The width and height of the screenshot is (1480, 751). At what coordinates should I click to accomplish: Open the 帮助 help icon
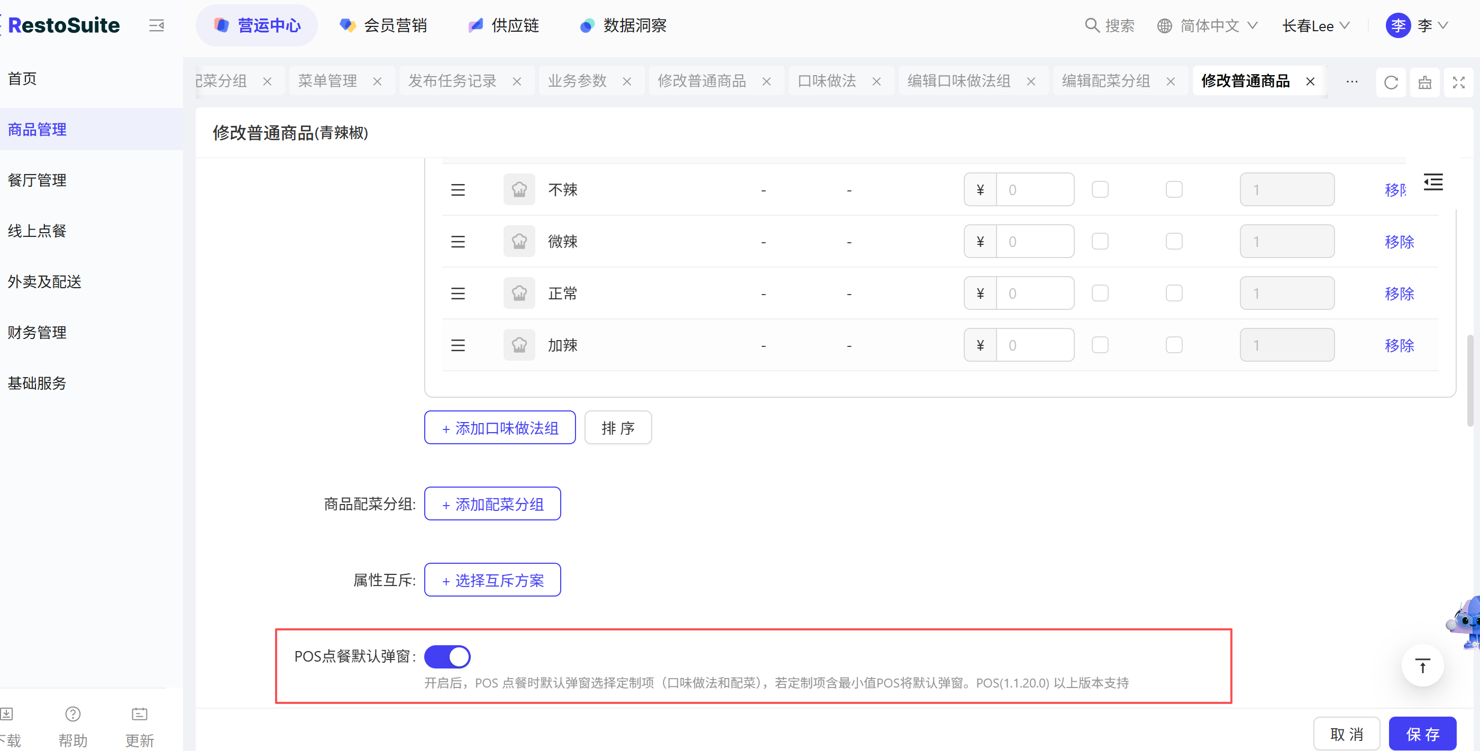pyautogui.click(x=73, y=714)
